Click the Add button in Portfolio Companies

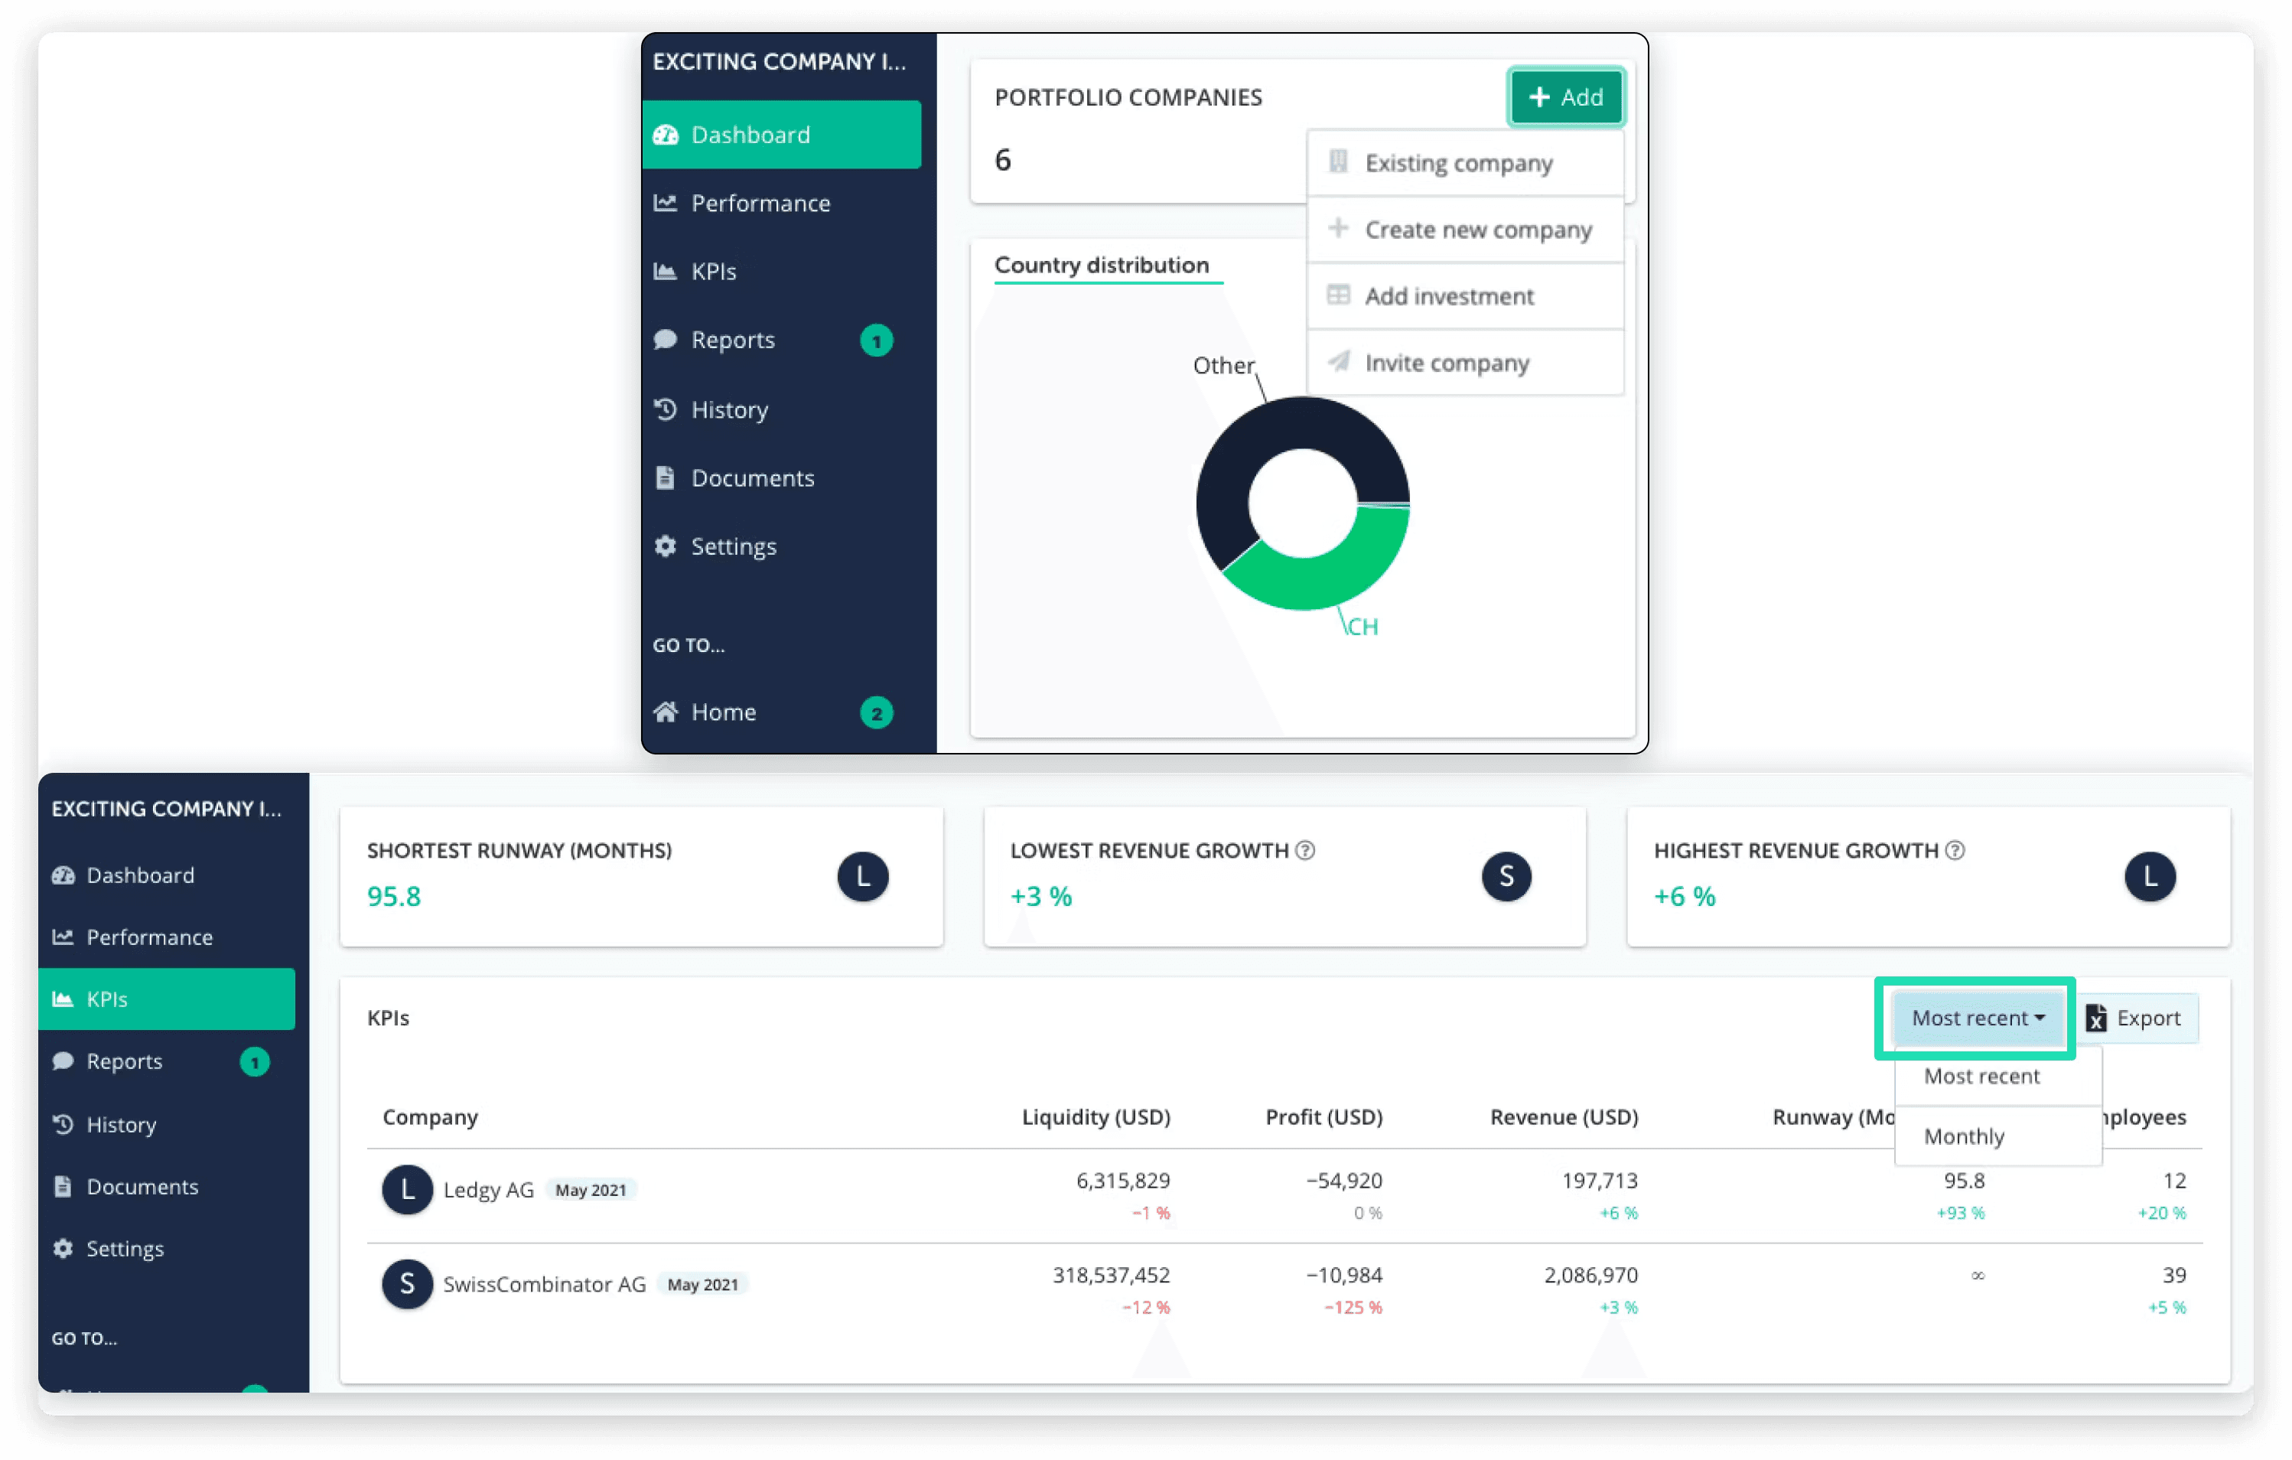[1566, 97]
